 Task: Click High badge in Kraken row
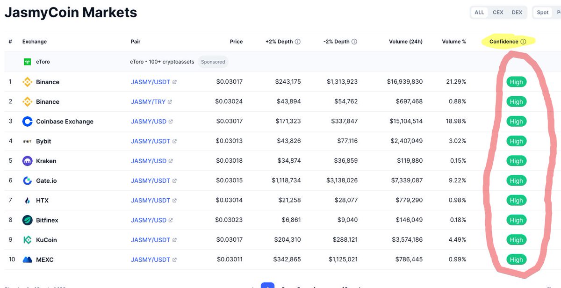point(516,161)
